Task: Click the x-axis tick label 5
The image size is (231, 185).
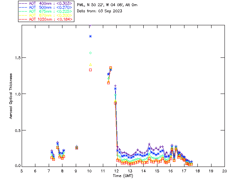Action: (22, 171)
